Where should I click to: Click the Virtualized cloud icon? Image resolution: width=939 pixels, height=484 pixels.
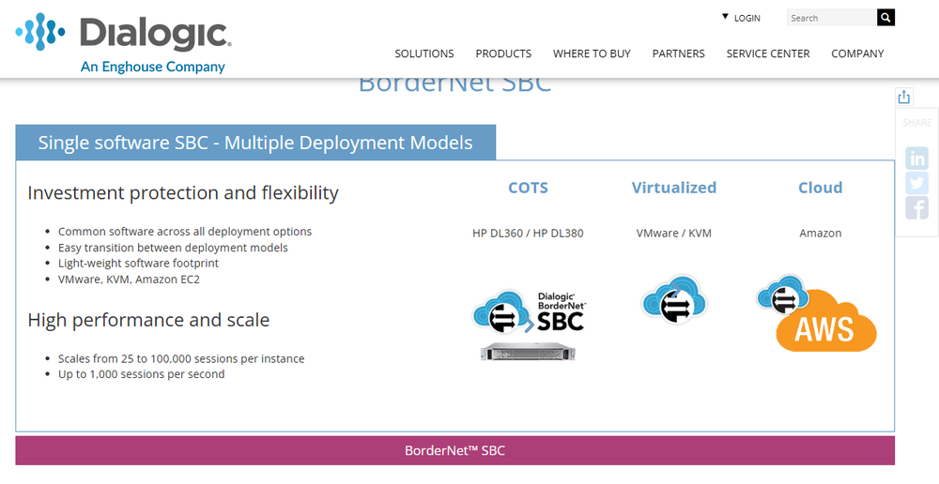(x=674, y=299)
